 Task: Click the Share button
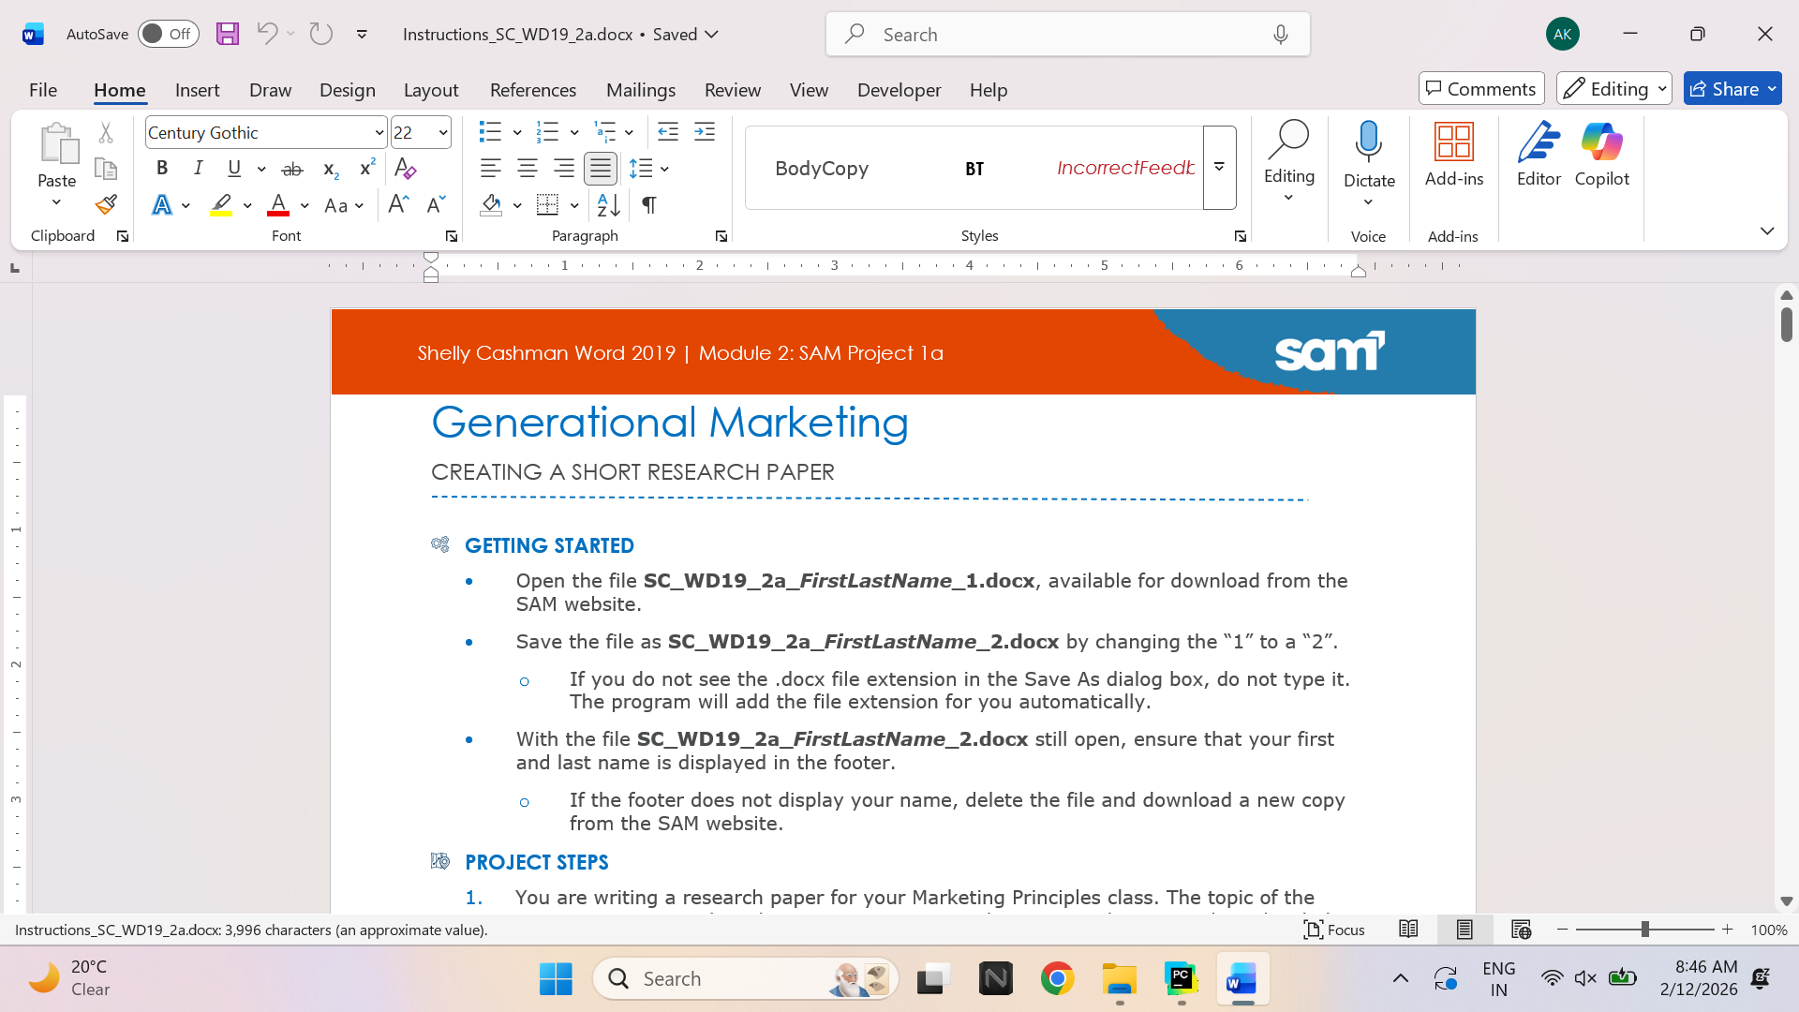(1732, 89)
